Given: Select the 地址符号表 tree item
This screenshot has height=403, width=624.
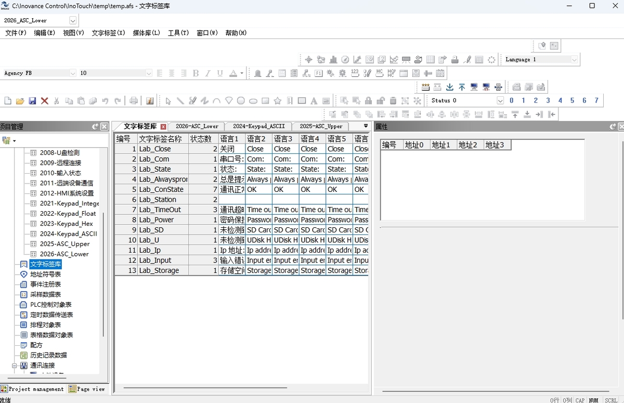Looking at the screenshot, I should click(45, 275).
